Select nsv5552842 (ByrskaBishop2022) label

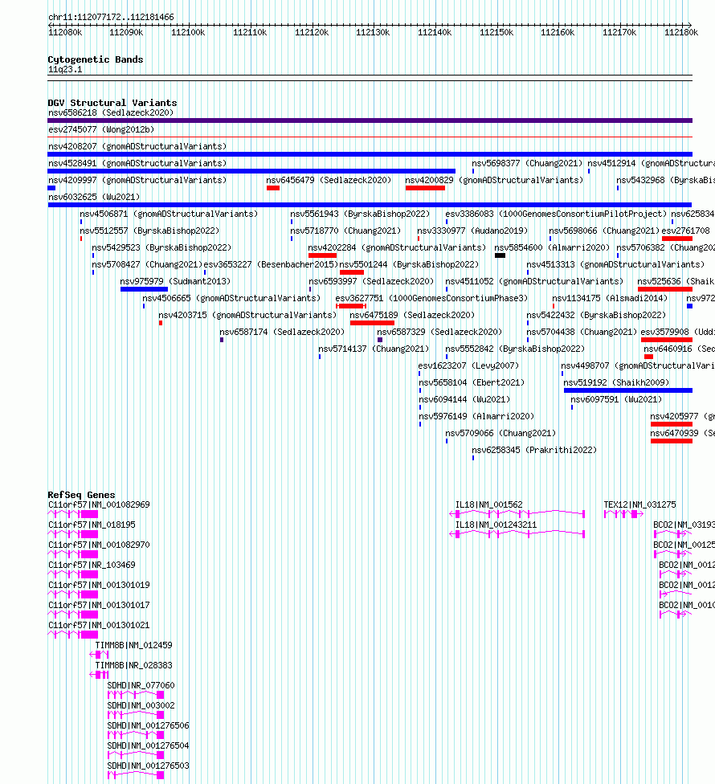pos(515,349)
